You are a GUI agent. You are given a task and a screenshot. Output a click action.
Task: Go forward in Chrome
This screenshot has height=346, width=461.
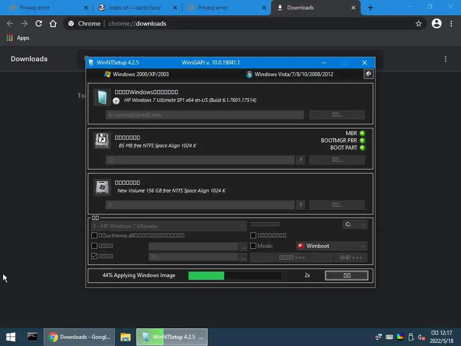click(24, 23)
